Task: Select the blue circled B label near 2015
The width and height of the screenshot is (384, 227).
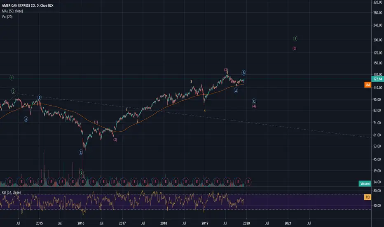Action: click(x=40, y=97)
